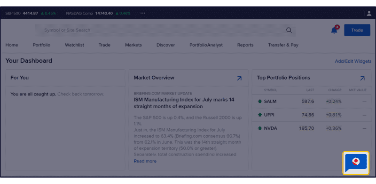
Task: Click the S&P 500 ticker value
Action: tap(31, 13)
